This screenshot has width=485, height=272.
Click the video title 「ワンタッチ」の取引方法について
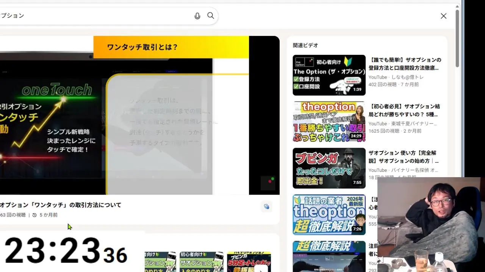pos(61,205)
